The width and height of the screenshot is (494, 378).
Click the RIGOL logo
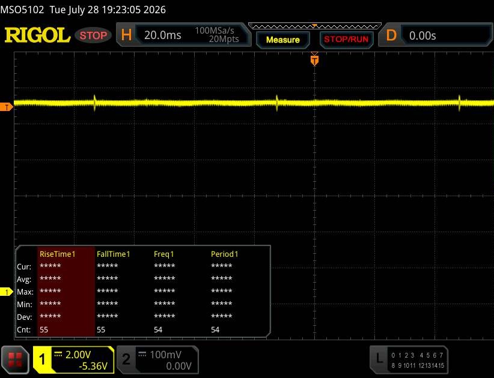tap(37, 35)
